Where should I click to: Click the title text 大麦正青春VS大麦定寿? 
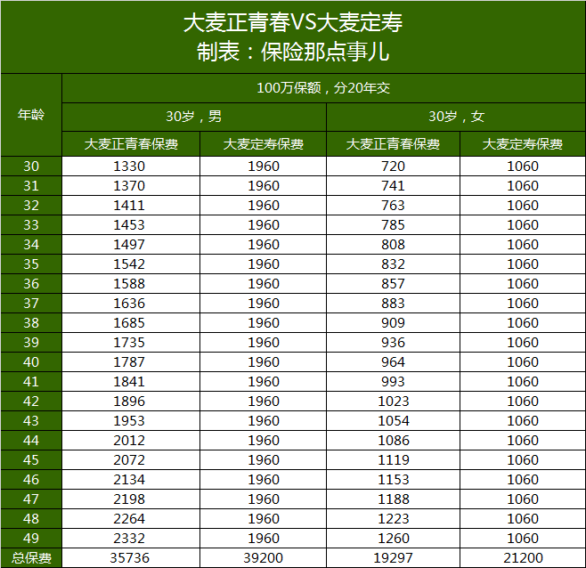click(x=293, y=22)
